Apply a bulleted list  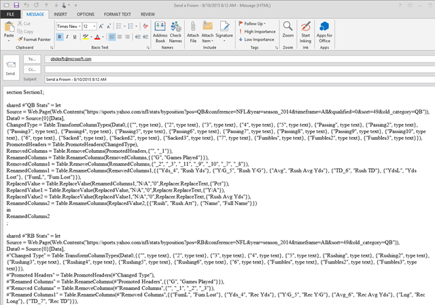point(119,26)
